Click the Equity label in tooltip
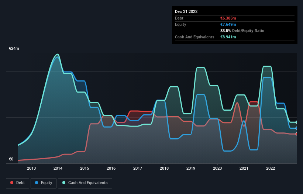Screen dimensions: 303x194 pyautogui.click(x=180, y=24)
